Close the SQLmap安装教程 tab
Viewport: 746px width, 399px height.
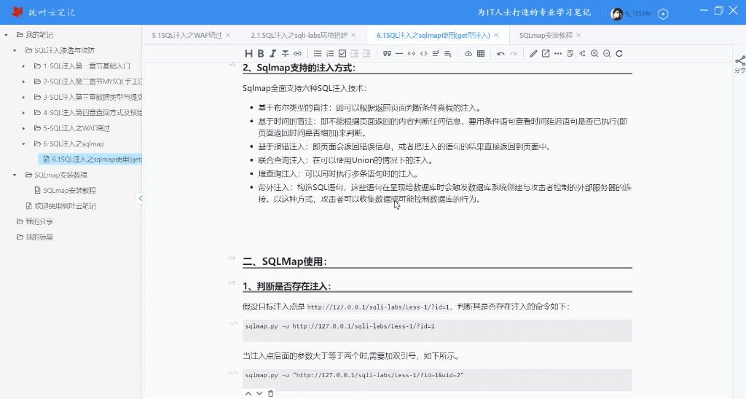pyautogui.click(x=578, y=35)
